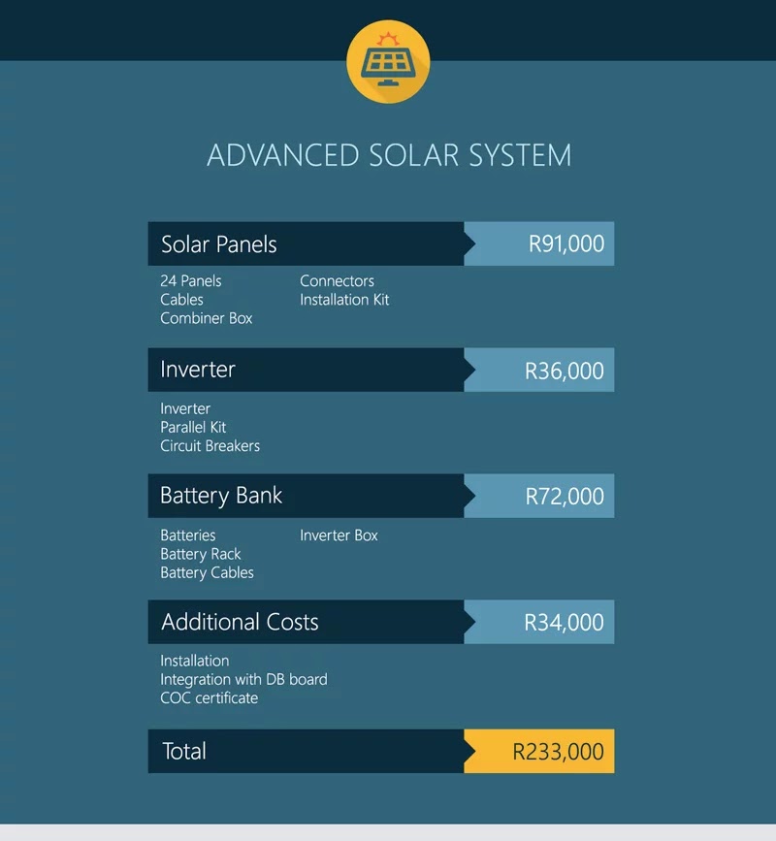Click the Installation Kit list item
This screenshot has height=841, width=776.
pos(344,300)
